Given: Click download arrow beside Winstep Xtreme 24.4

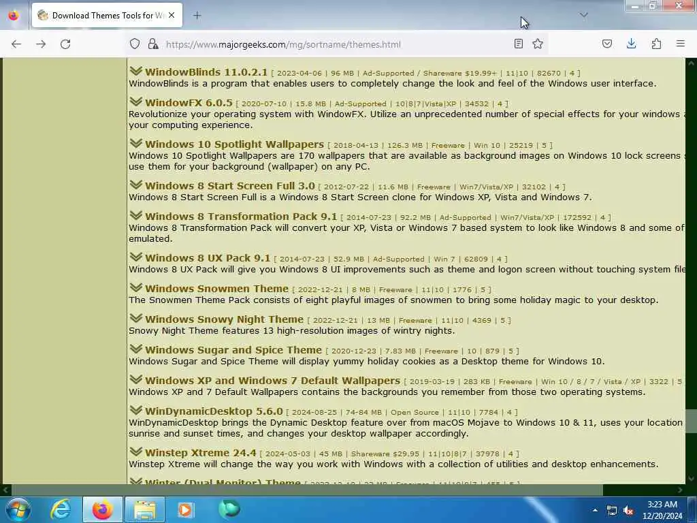Looking at the screenshot, I should pyautogui.click(x=136, y=452).
